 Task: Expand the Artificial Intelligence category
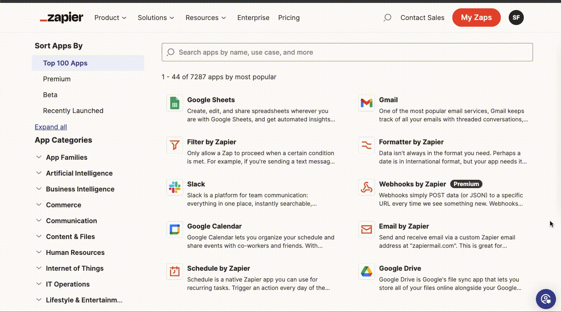point(39,173)
